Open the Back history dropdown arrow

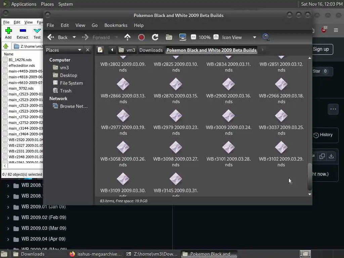74,37
